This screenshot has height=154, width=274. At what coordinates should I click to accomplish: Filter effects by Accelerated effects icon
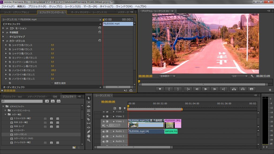(x=47, y=101)
